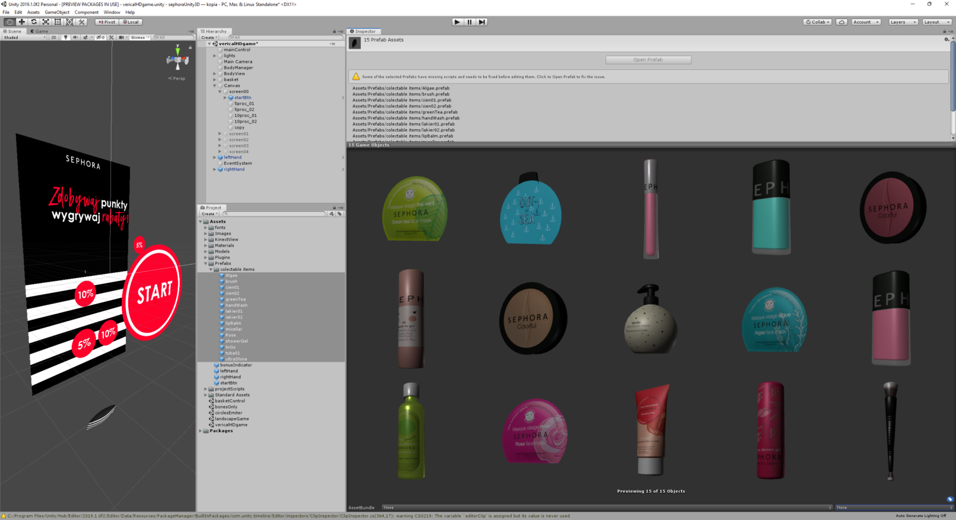Toggle scene lighting bulb button

pyautogui.click(x=65, y=37)
